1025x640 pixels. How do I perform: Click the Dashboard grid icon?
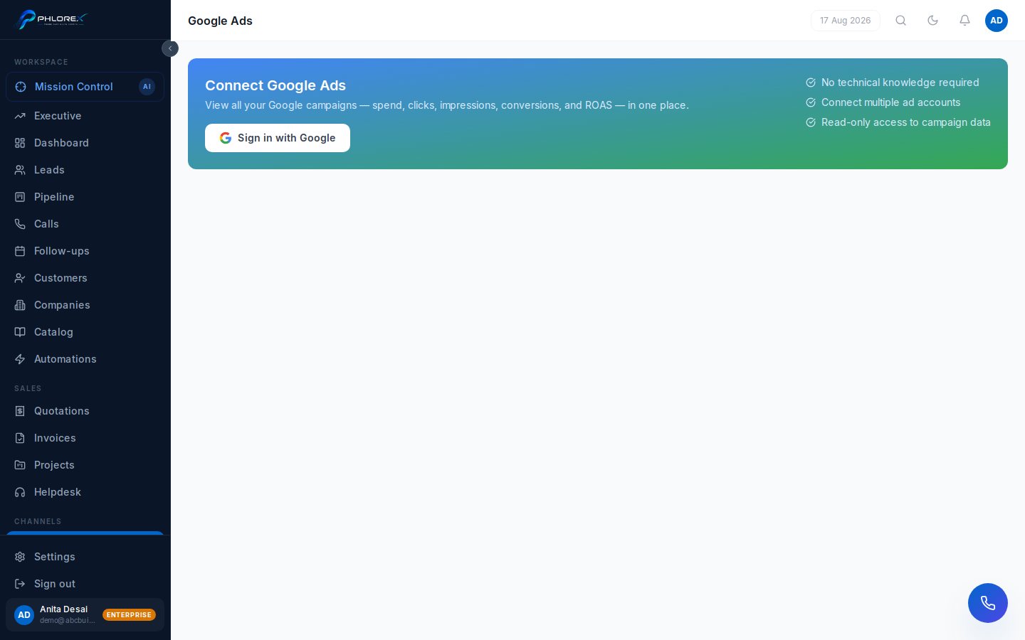coord(20,143)
